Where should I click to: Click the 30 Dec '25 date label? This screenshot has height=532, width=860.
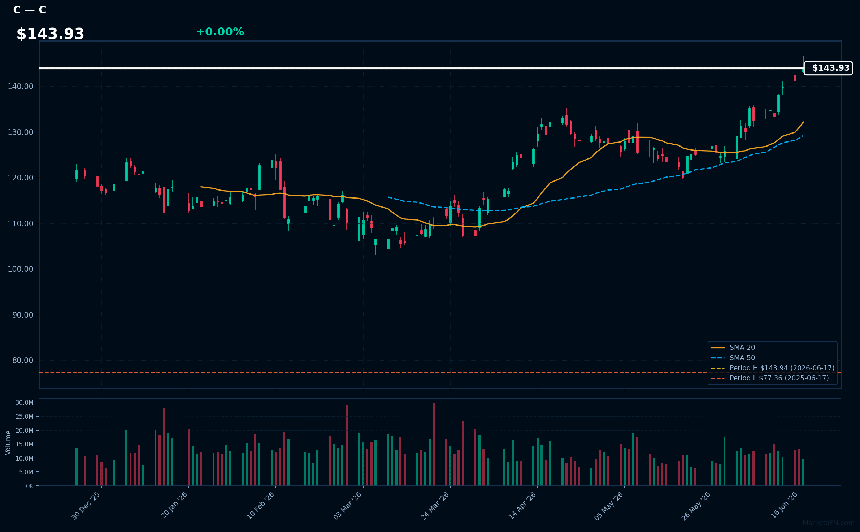tap(86, 506)
